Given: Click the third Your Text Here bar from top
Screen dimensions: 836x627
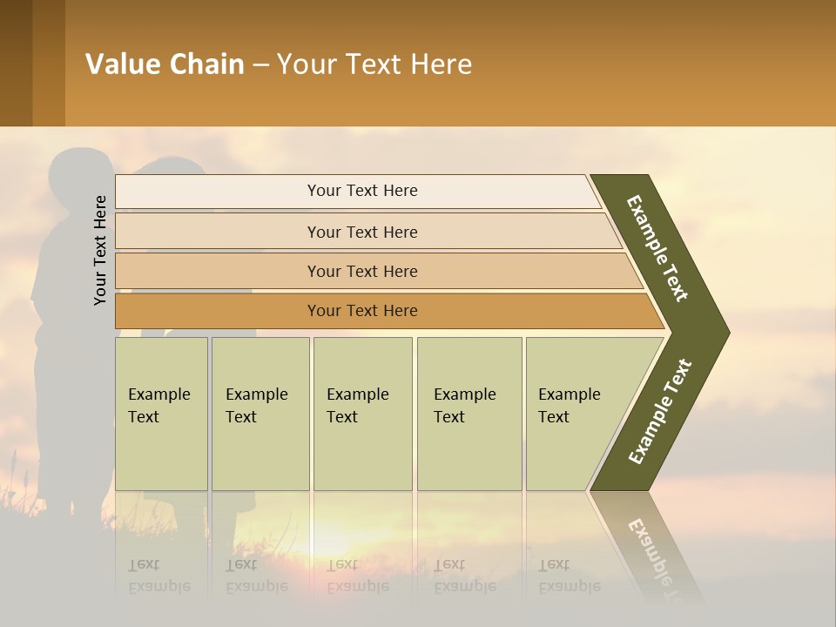Looking at the screenshot, I should [379, 271].
